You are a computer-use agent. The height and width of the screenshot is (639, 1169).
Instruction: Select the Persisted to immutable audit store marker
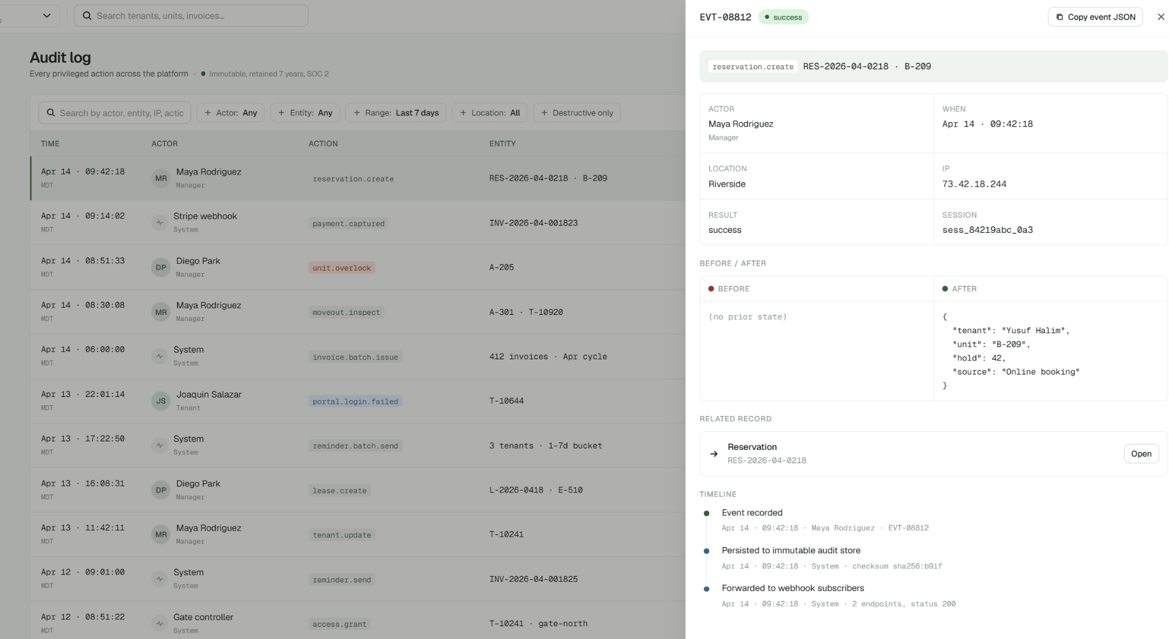point(706,551)
